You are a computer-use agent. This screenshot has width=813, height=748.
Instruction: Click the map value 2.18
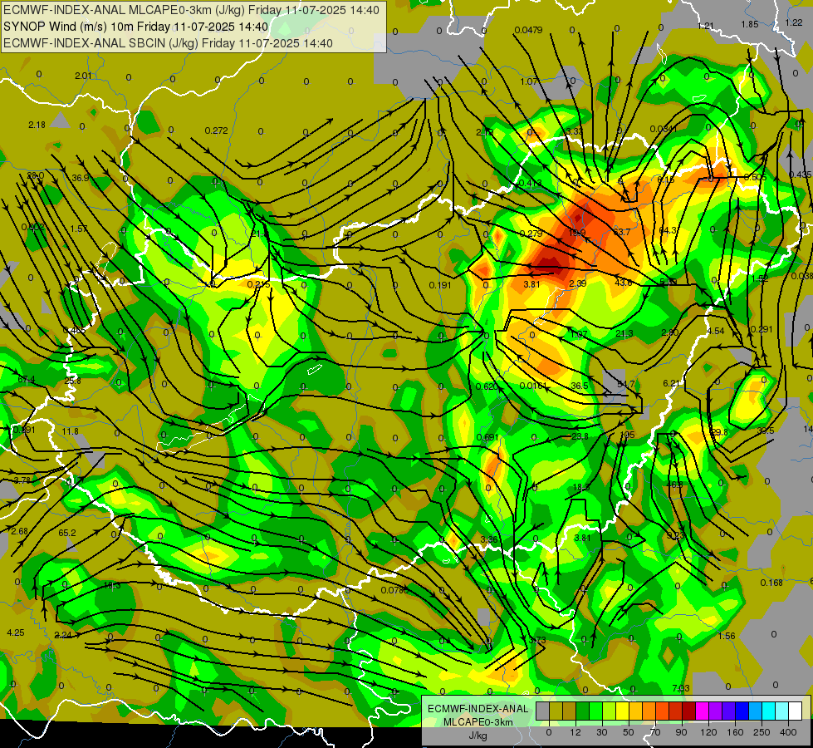[x=37, y=125]
